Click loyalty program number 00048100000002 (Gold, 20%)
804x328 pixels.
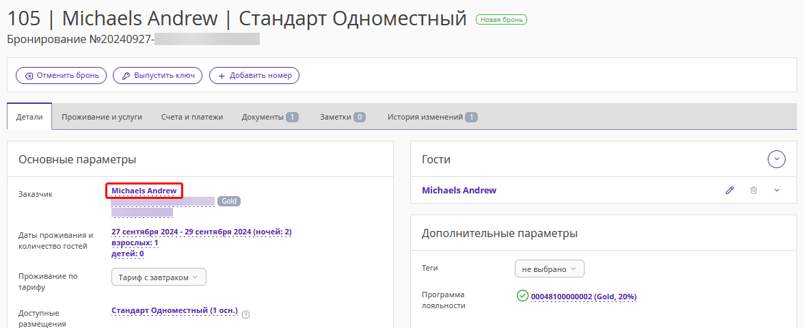[584, 297]
